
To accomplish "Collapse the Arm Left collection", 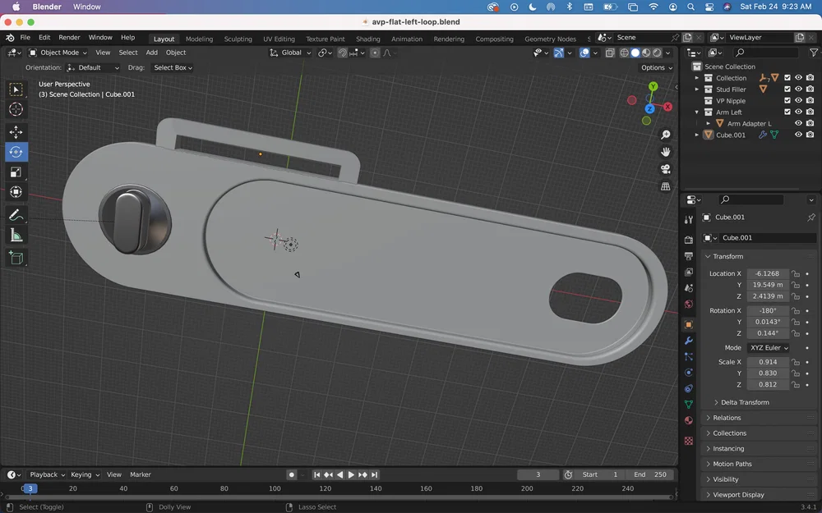I will [697, 112].
